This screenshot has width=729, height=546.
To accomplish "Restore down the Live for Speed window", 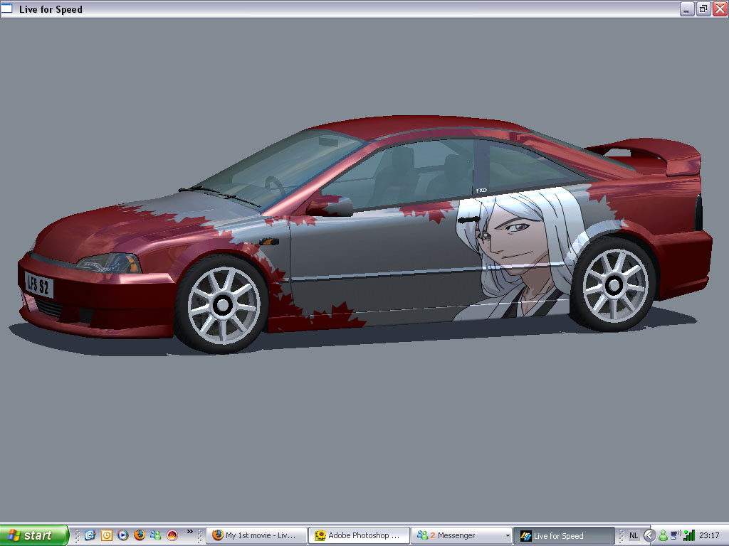I will 703,9.
